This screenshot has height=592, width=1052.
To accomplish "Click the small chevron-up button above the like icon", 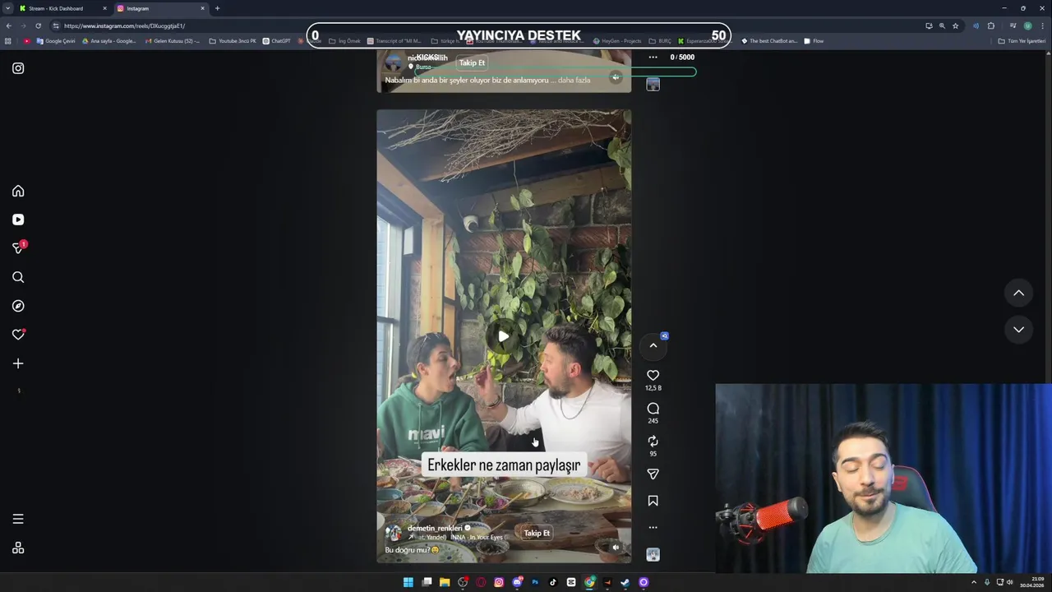I will click(x=653, y=345).
